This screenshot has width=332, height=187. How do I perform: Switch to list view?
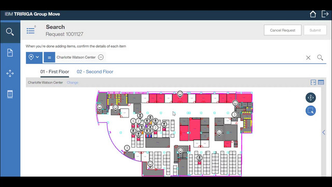[321, 82]
